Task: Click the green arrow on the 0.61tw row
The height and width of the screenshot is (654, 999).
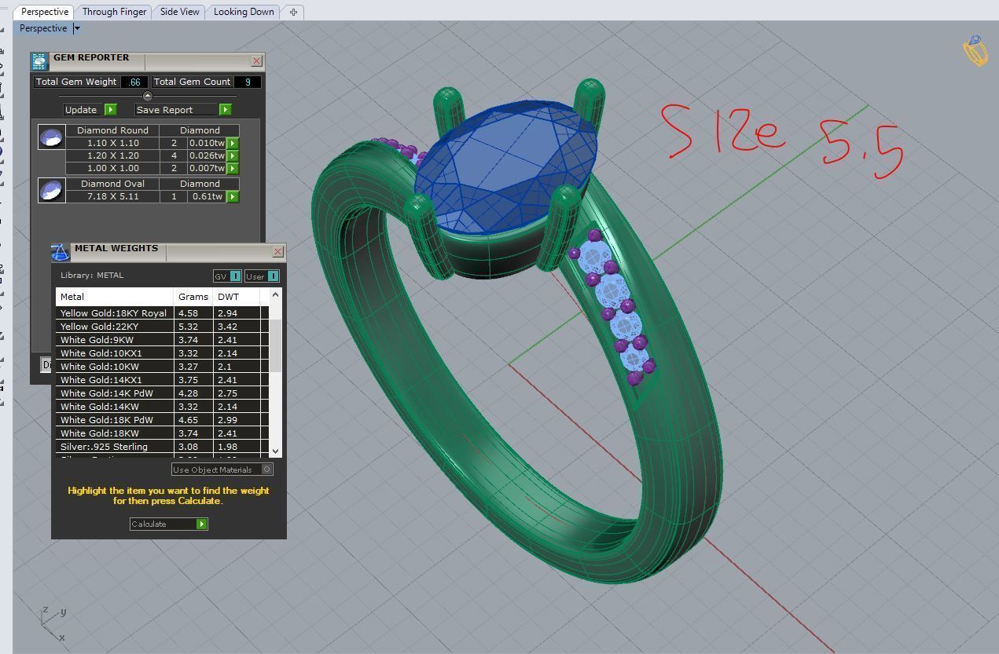Action: click(x=233, y=197)
